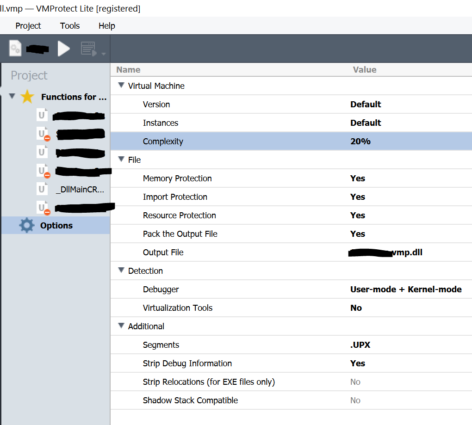Click the Complexity value 20%
Screen dimensions: 472x425
(360, 142)
